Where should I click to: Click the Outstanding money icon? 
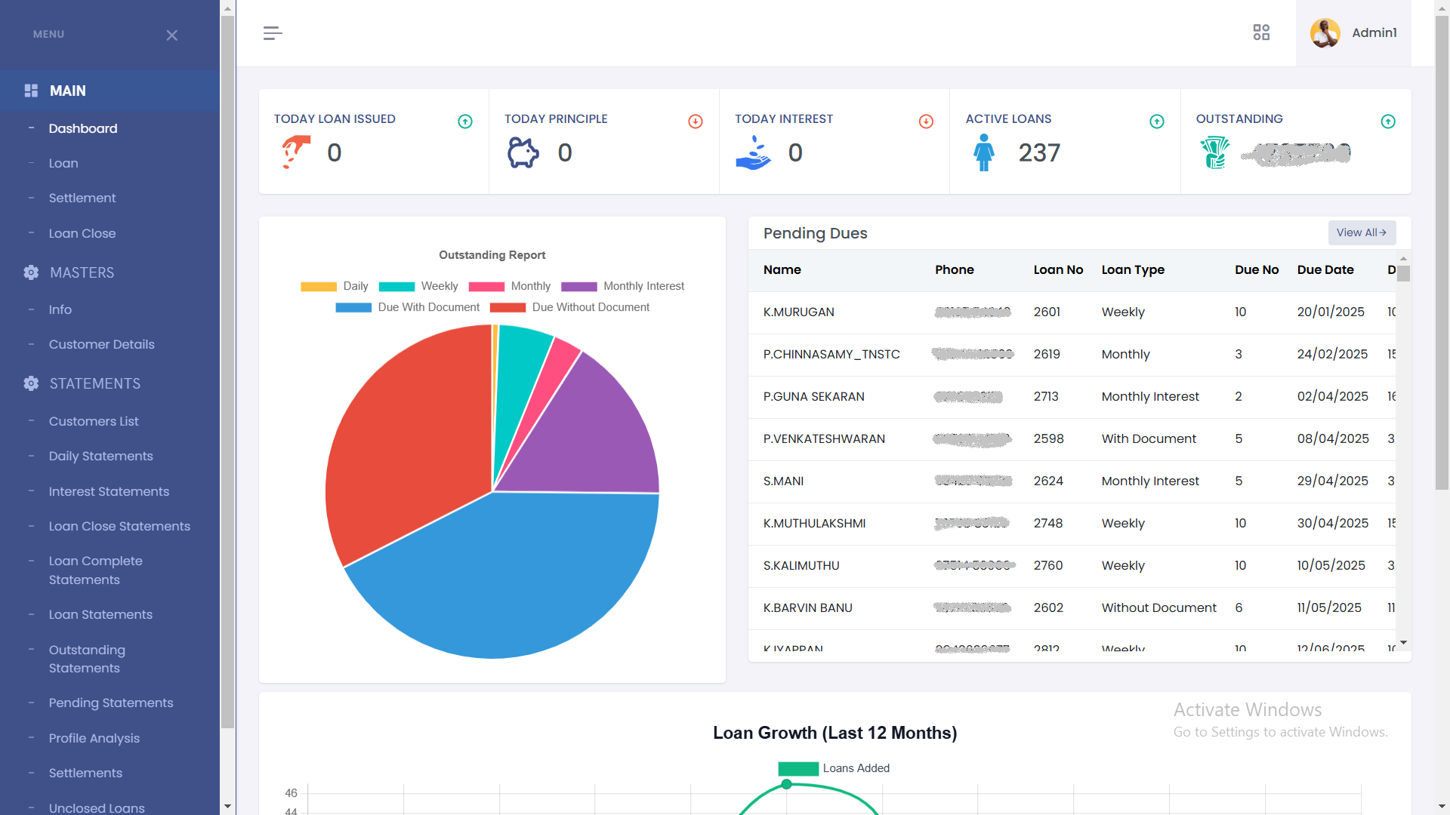click(x=1214, y=152)
